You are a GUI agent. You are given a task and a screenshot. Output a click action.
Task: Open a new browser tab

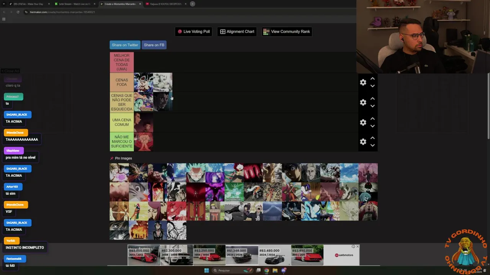193,4
